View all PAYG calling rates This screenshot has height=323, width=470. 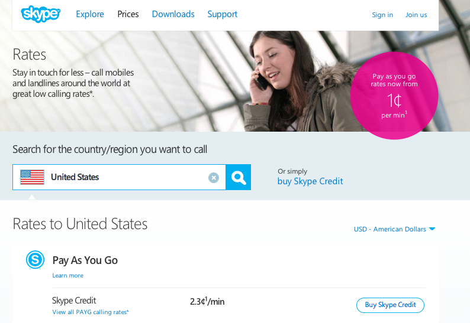(x=91, y=312)
